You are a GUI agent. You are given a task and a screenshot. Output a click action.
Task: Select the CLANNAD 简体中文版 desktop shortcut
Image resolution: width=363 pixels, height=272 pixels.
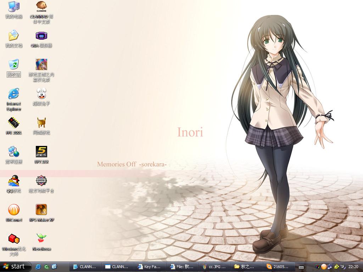(41, 13)
